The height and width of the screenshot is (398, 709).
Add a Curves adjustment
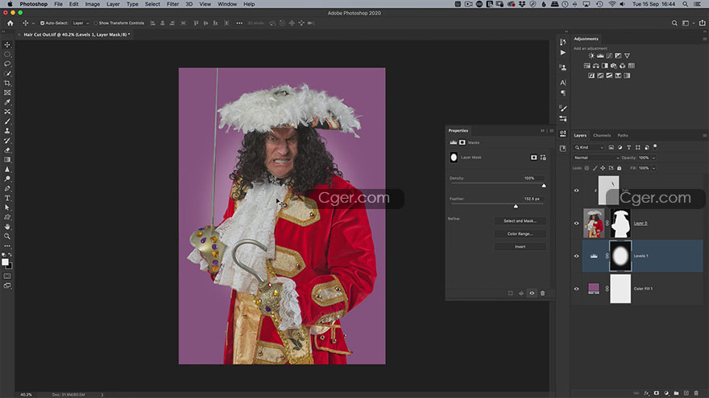[609, 55]
